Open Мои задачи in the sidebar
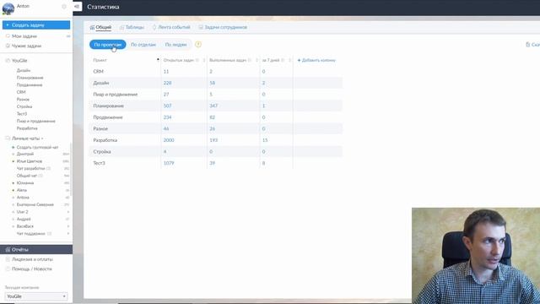 click(24, 35)
